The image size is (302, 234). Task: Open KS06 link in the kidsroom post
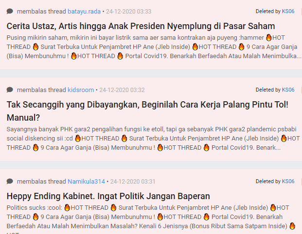(x=288, y=90)
